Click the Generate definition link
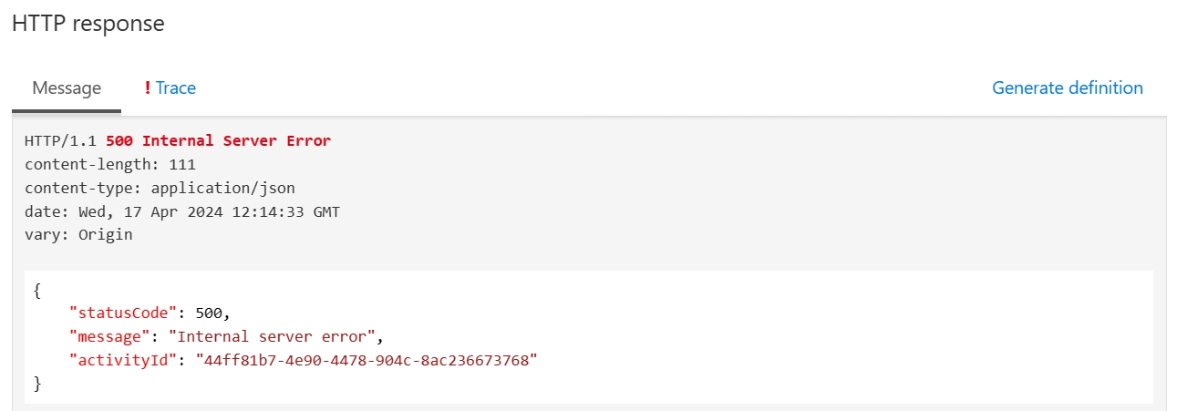 coord(1067,88)
